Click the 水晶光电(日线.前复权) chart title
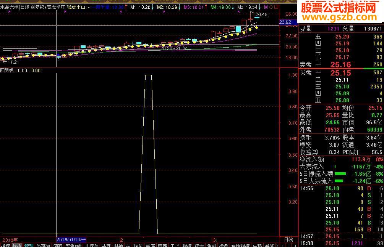The height and width of the screenshot is (247, 384). pos(23,7)
